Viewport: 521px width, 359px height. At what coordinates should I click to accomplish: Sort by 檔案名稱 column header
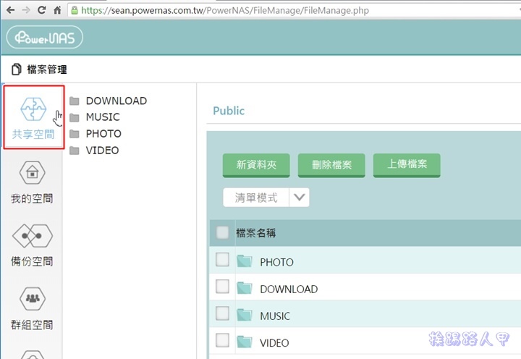coord(255,233)
